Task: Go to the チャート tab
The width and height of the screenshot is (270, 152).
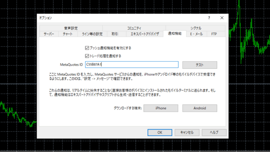Action: coord(68,34)
